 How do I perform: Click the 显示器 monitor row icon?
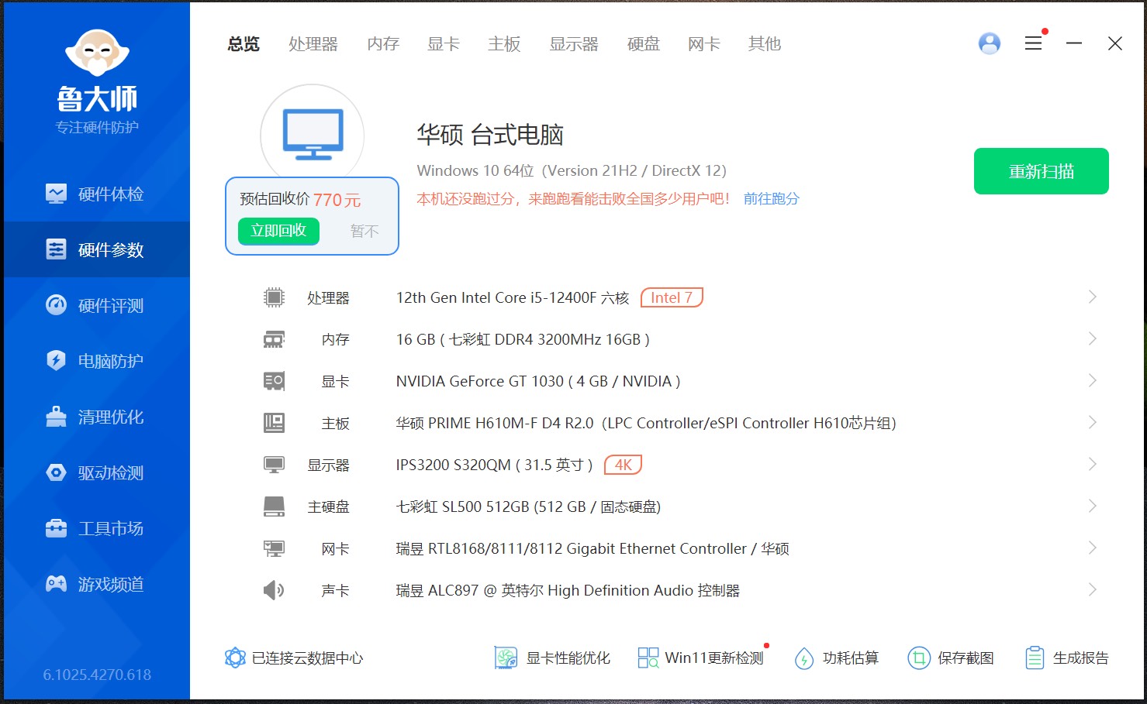tap(274, 465)
